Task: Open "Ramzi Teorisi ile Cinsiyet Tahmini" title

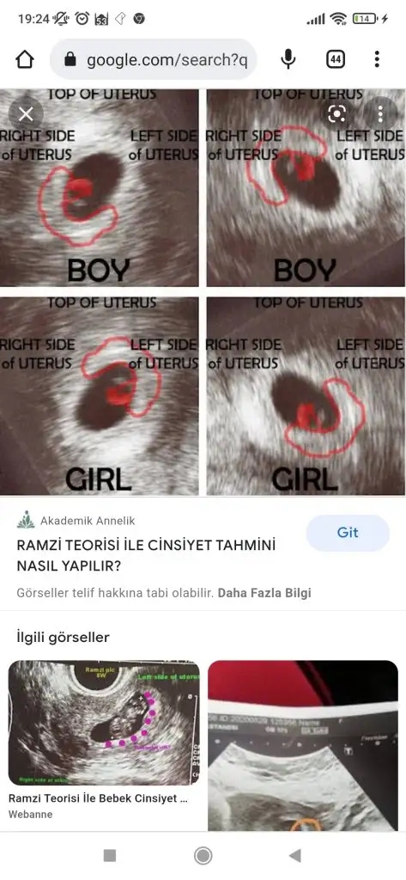Action: pos(147,556)
